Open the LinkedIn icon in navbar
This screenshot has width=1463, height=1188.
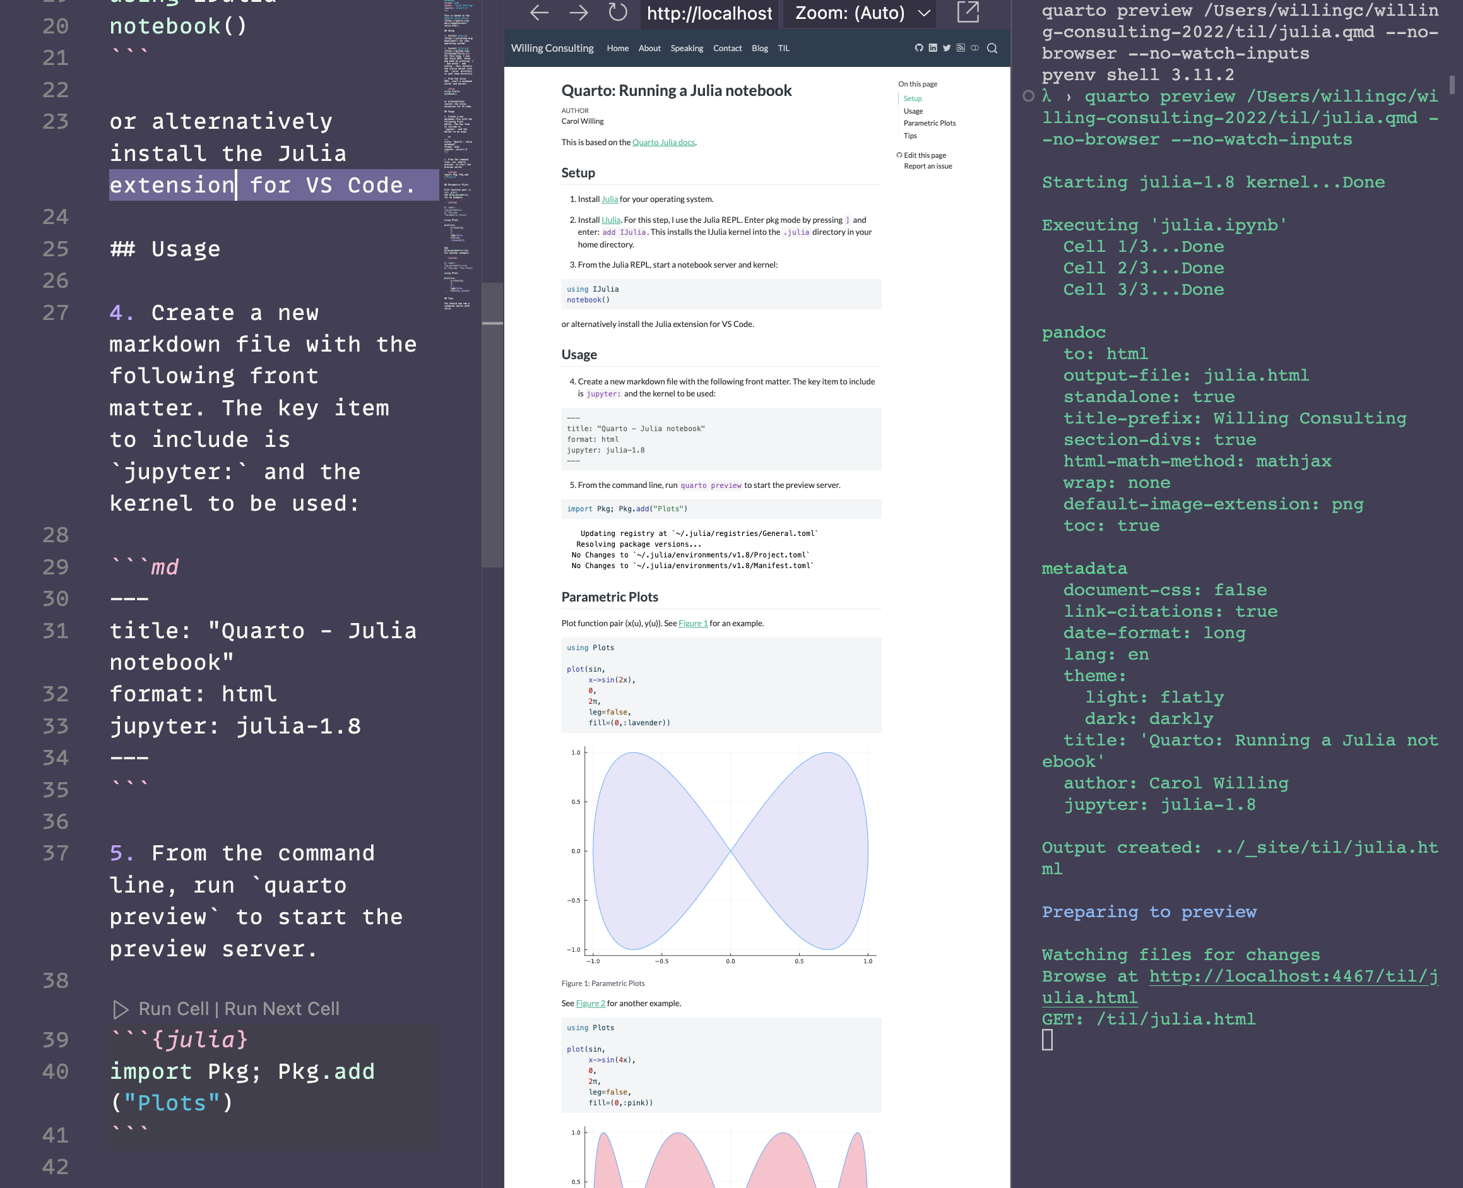click(933, 48)
